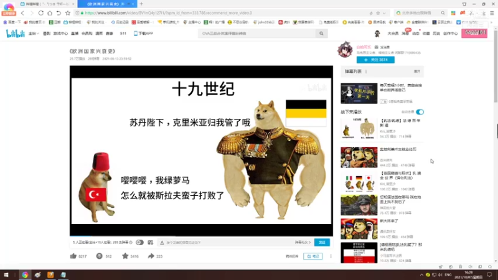This screenshot has height=280, width=498.
Task: Click the address bar bookmark star icon
Action: [x=378, y=13]
